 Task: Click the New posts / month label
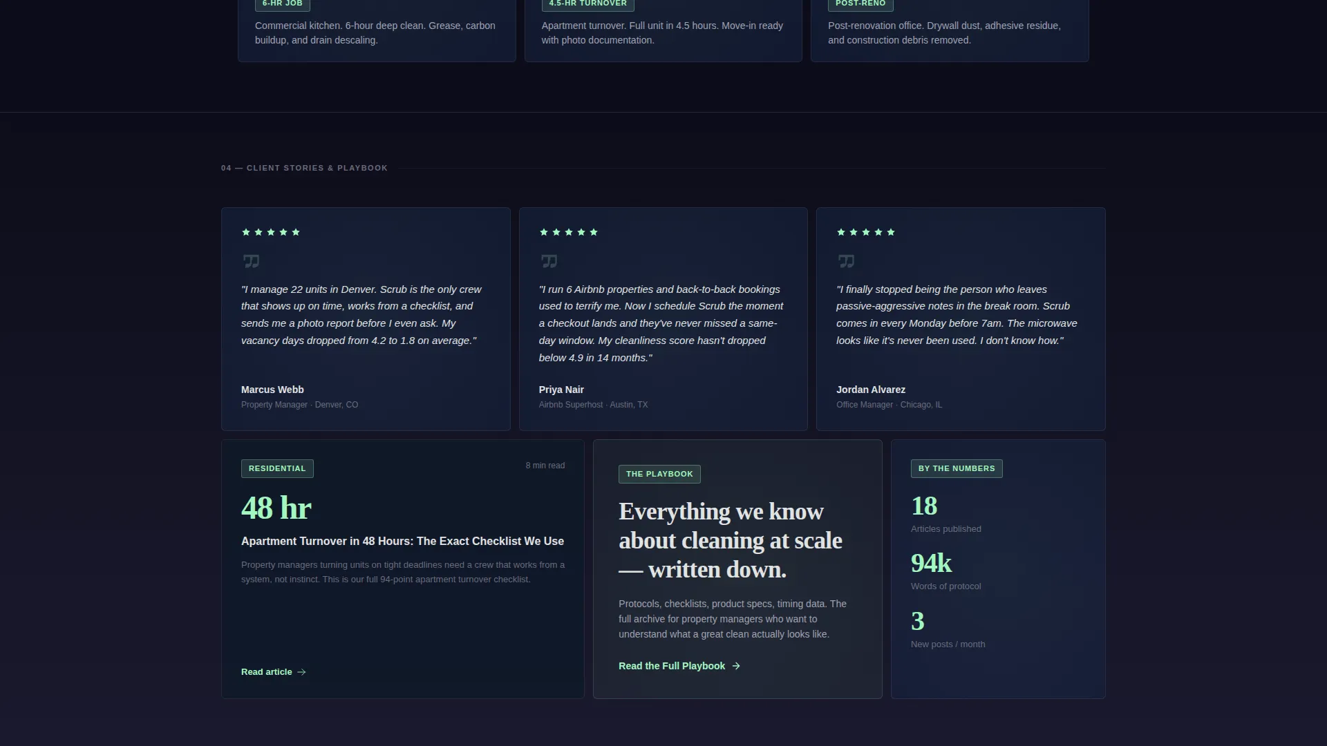tap(948, 644)
